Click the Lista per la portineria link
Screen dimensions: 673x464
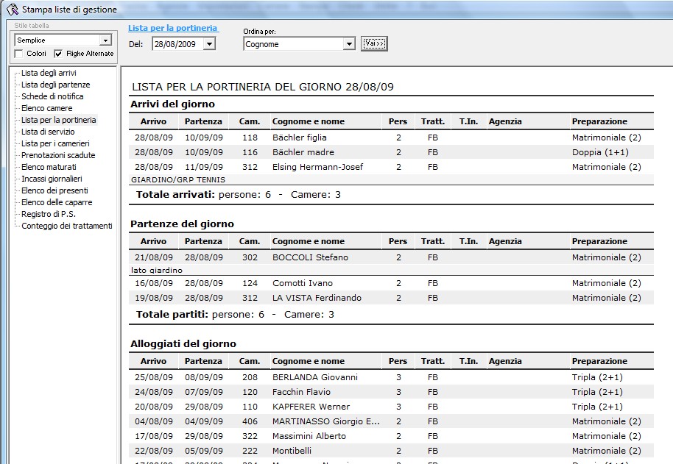(173, 28)
